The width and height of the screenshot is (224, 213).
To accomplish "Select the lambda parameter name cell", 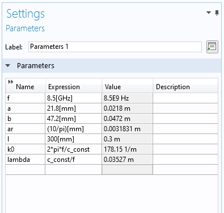I will [x=26, y=160].
